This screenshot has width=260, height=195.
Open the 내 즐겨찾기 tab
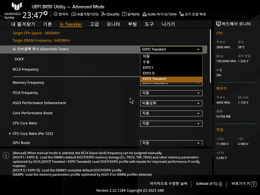pos(23,24)
